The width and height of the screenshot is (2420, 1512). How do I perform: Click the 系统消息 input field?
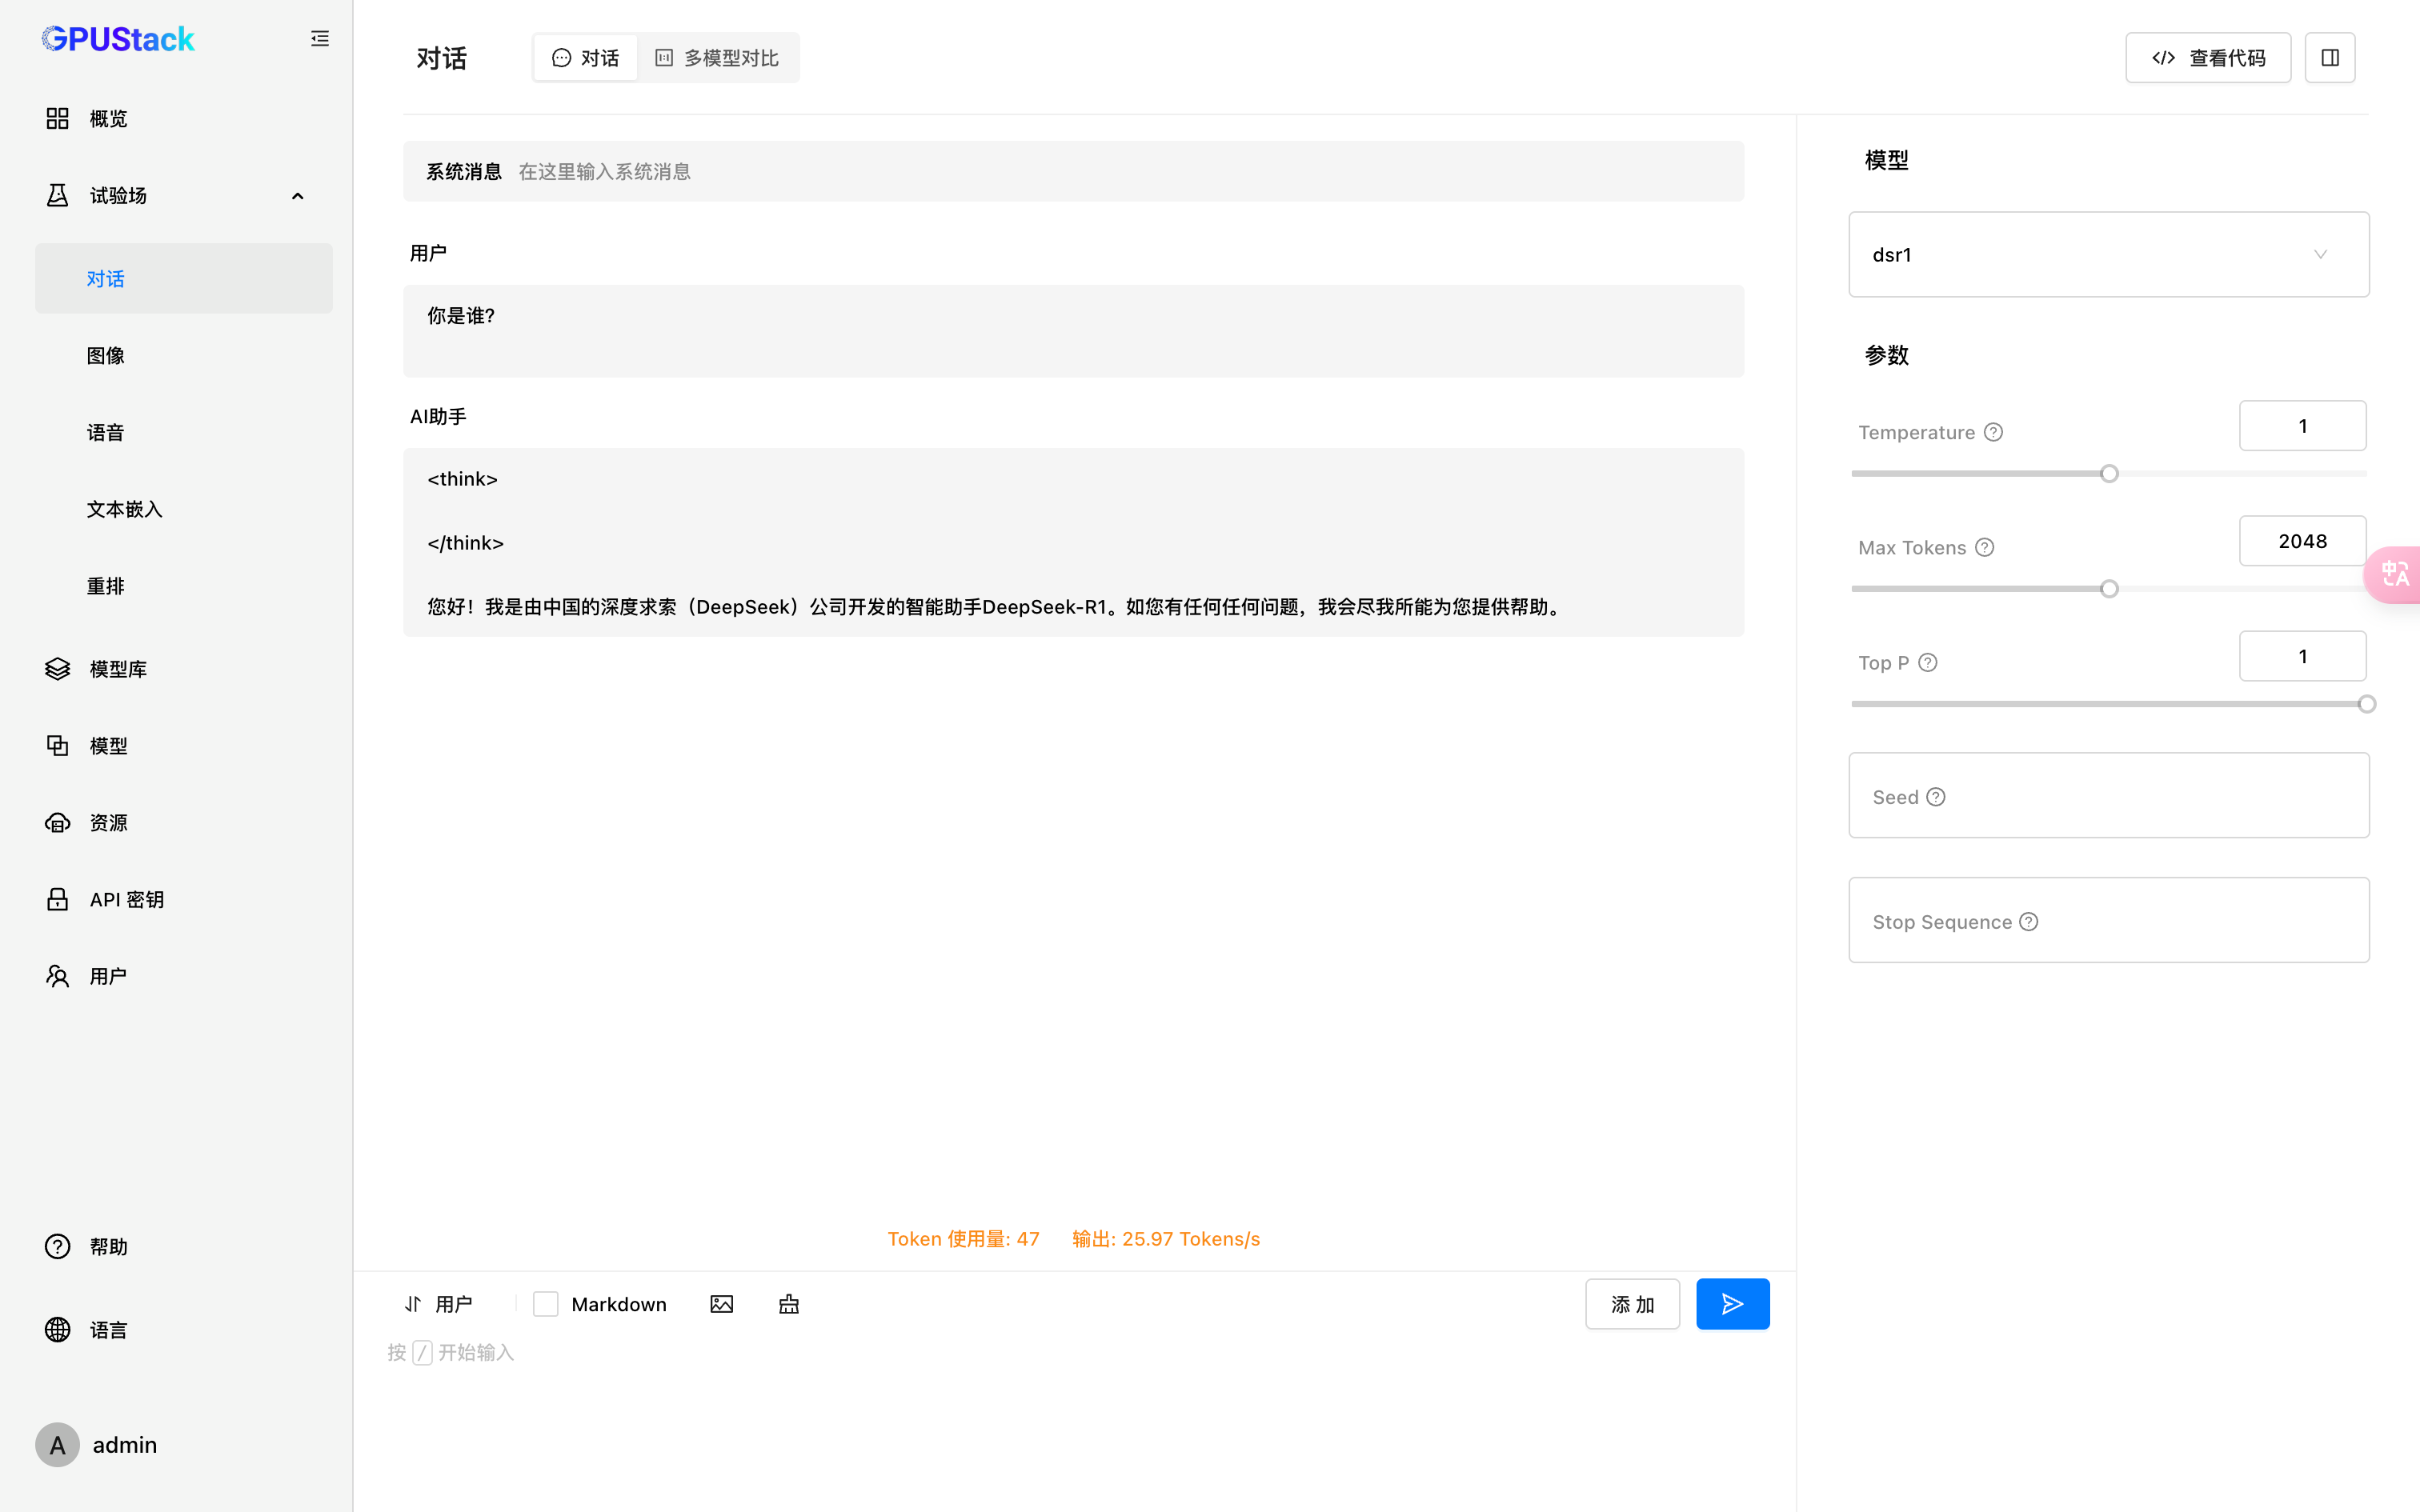pyautogui.click(x=1073, y=172)
